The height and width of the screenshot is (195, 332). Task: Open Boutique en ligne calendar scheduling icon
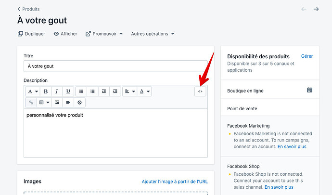(309, 90)
